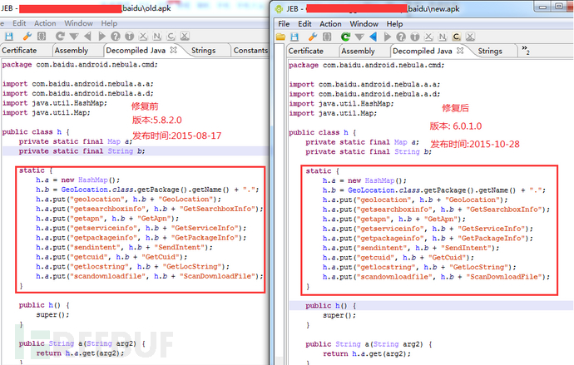The width and height of the screenshot is (574, 365).
Task: Select the Constants tab in old.apk window
Action: (250, 50)
